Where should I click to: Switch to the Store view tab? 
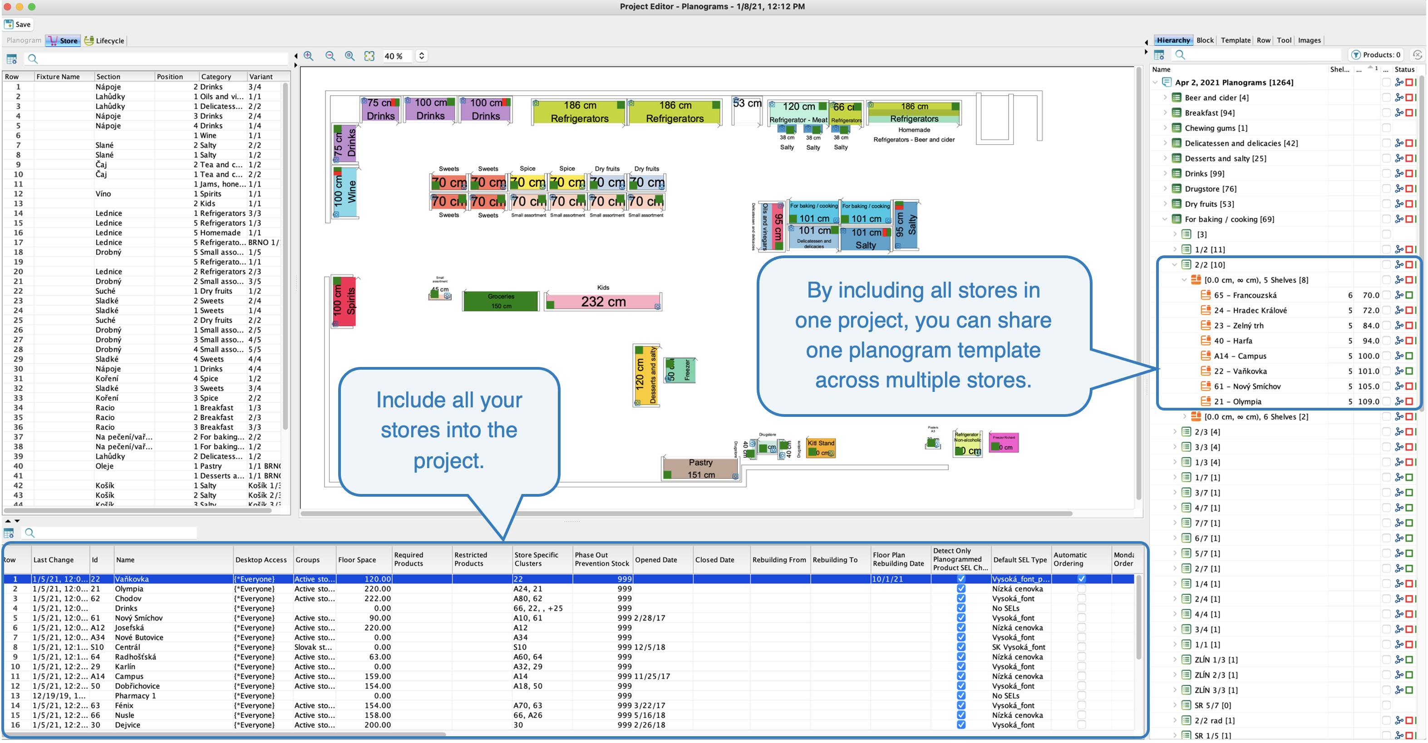[63, 40]
